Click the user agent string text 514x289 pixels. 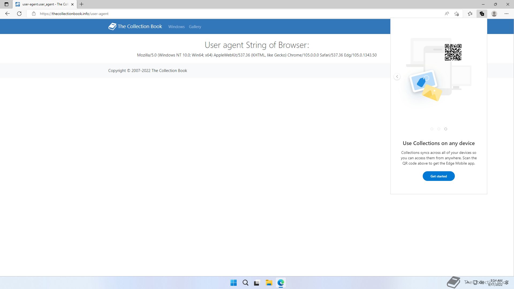tap(257, 55)
